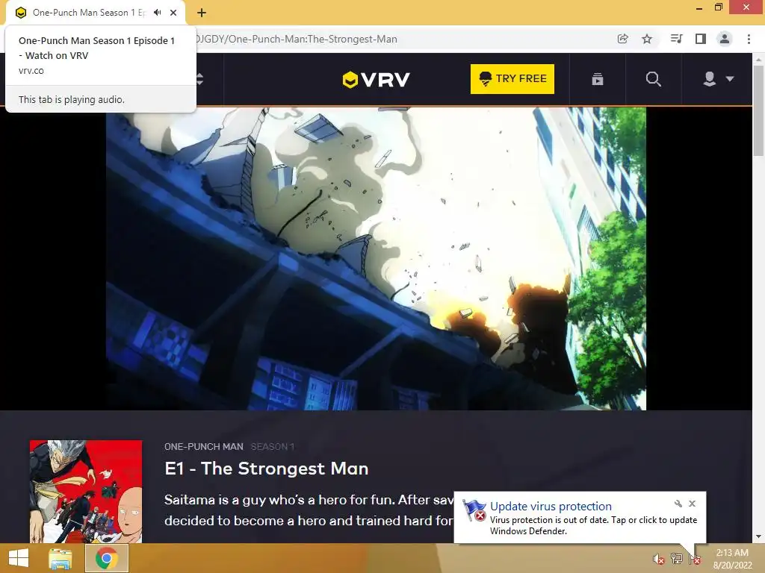Select the E1 - The Strongest Man title
This screenshot has height=573, width=765.
click(267, 469)
